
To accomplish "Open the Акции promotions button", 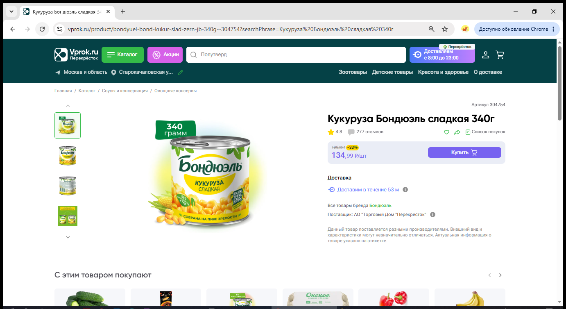I will click(165, 55).
